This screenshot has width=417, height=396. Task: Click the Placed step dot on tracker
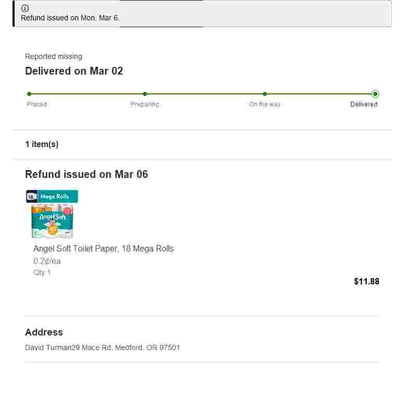[x=29, y=94]
